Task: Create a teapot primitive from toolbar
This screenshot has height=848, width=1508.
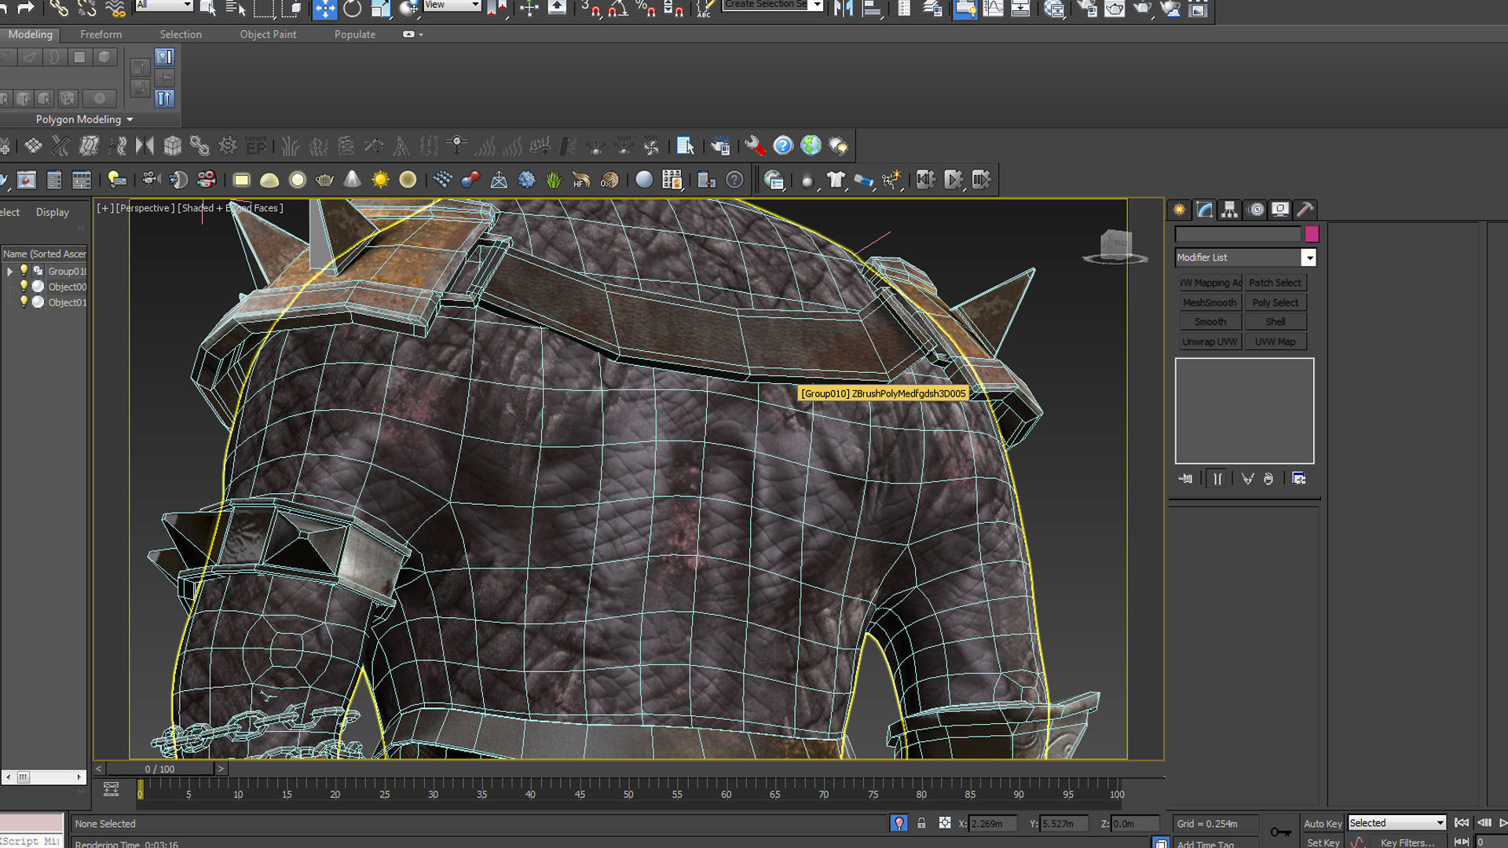Action: coord(324,180)
